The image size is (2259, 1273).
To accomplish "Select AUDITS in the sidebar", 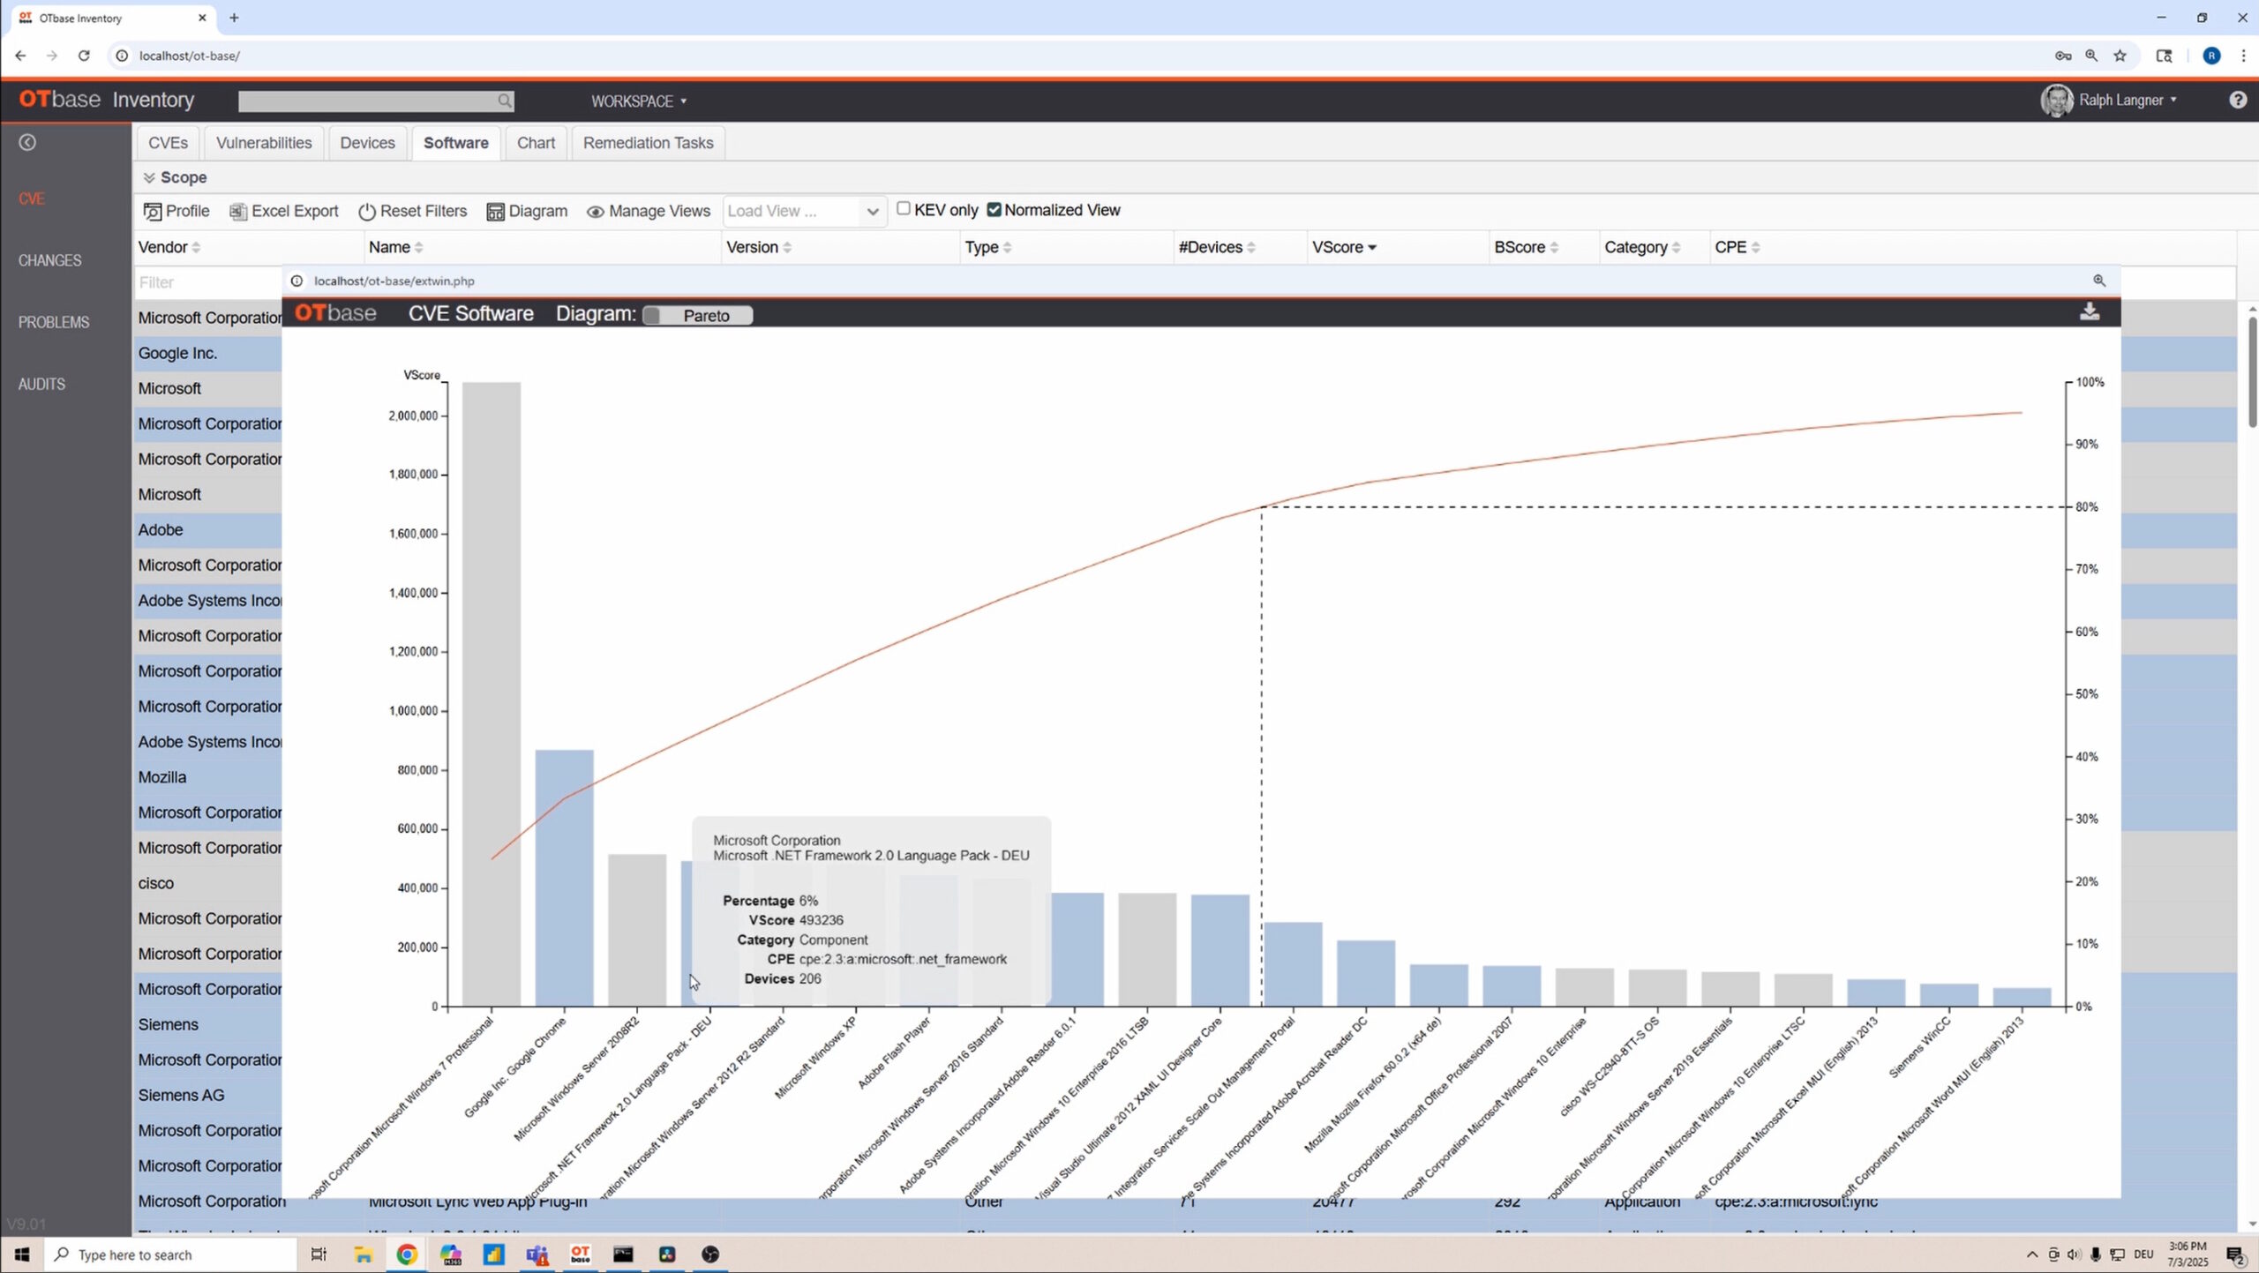I will pyautogui.click(x=41, y=384).
